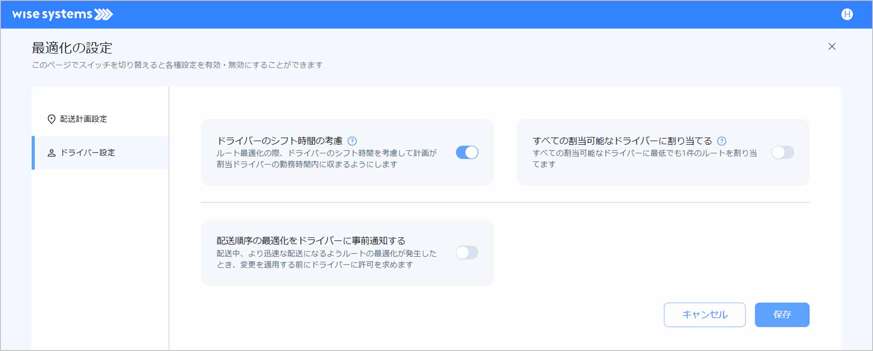Save settings with the 保存 button

click(x=782, y=314)
